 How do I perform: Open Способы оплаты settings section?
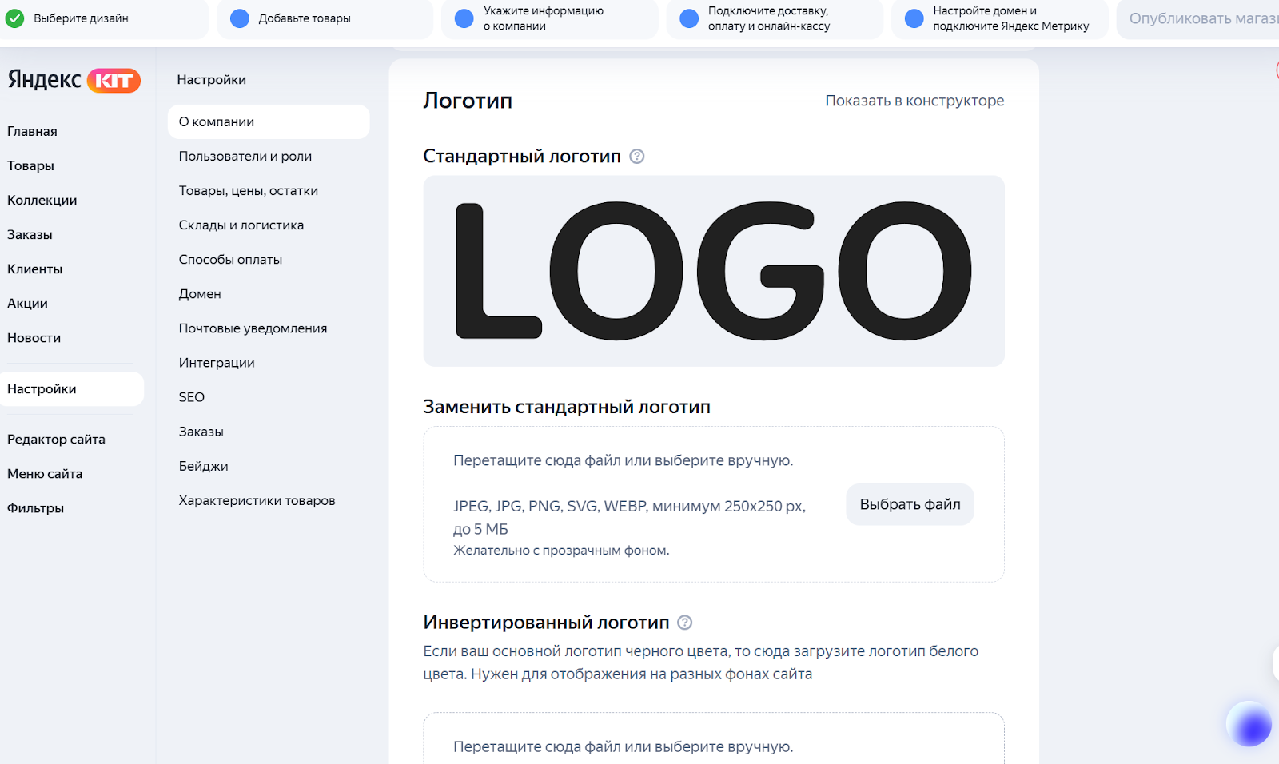230,260
